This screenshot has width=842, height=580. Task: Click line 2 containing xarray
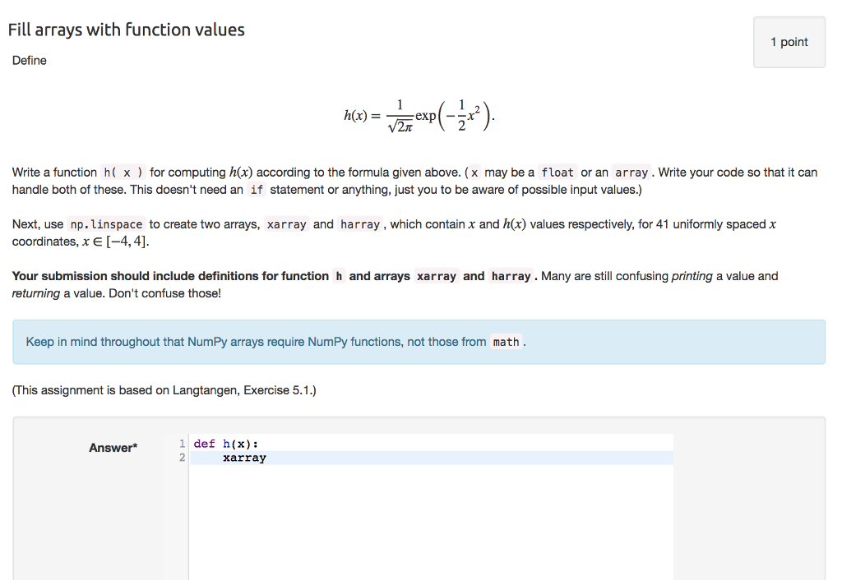click(x=244, y=458)
